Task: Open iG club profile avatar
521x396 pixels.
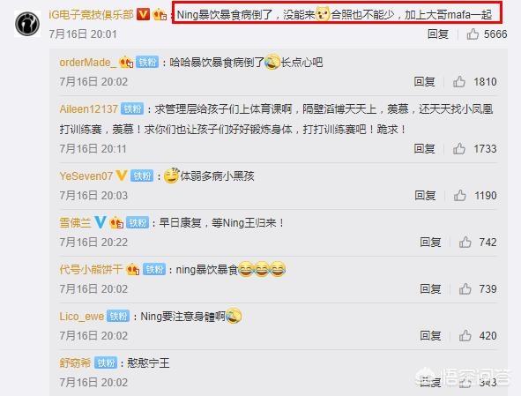Action: click(27, 24)
